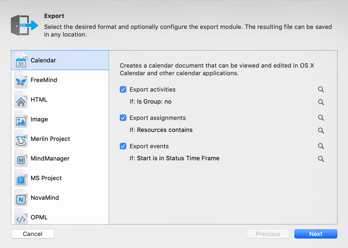Choose the Image export format

tap(60, 119)
